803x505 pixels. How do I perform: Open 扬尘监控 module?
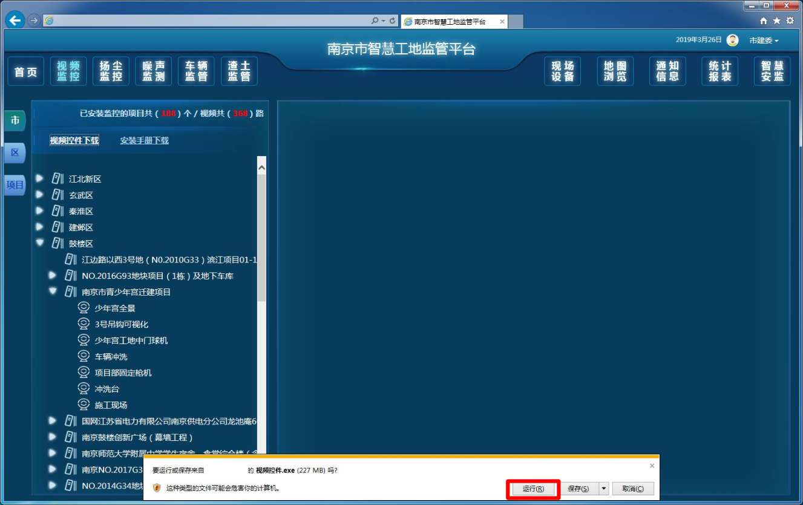tap(111, 71)
